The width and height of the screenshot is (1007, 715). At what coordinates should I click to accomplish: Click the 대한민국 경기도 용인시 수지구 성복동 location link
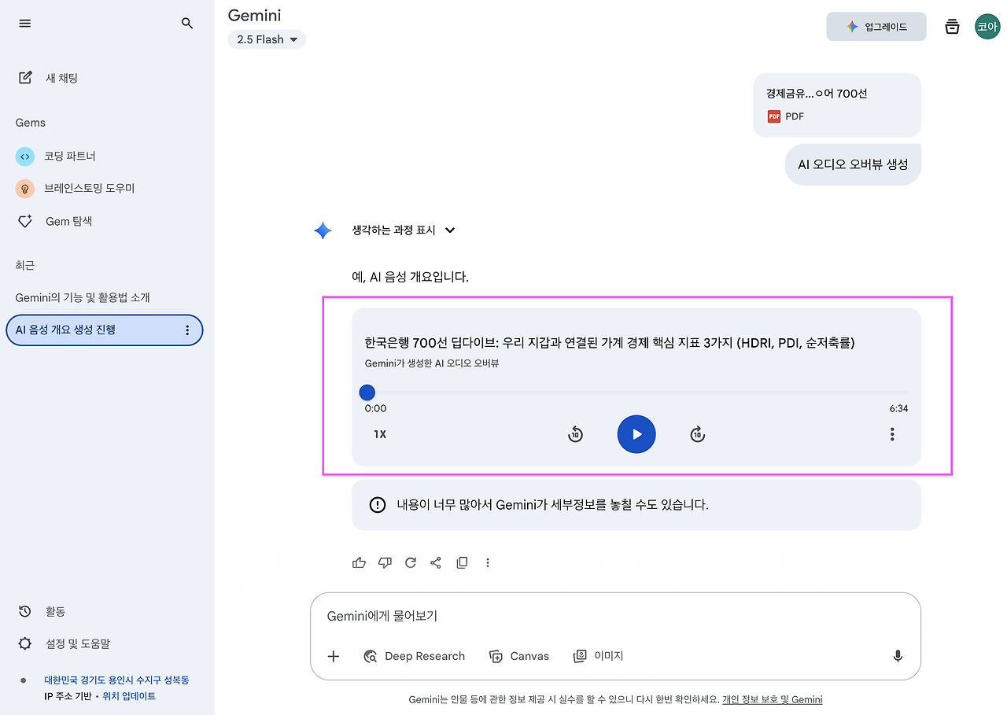pyautogui.click(x=116, y=680)
